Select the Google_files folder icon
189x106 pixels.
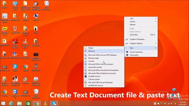(25, 55)
